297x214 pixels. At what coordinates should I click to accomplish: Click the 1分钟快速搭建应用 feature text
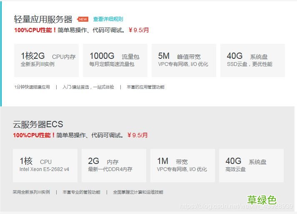[32, 87]
